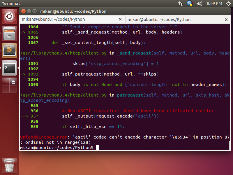Maximize the terminal window
This screenshot has width=233, height=175.
click(35, 11)
